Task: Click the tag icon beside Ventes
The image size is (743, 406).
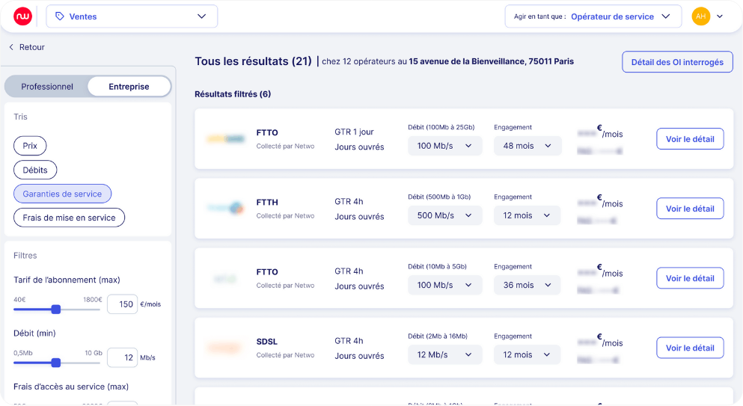Action: point(60,16)
